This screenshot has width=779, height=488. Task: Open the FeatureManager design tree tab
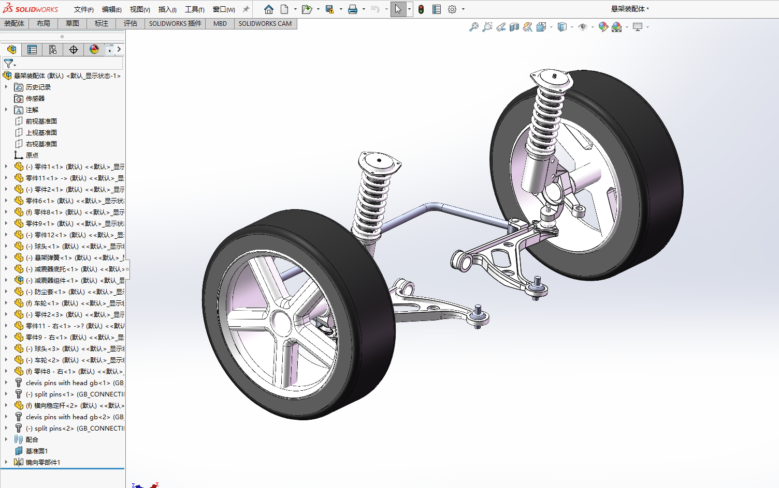coord(11,50)
